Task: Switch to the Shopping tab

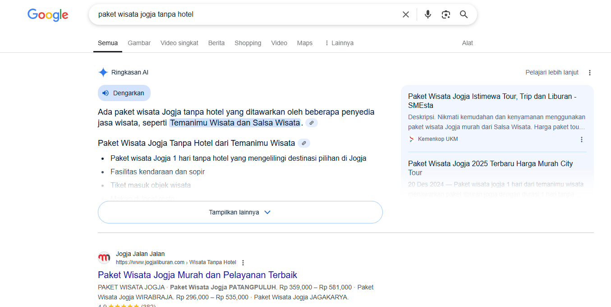Action: [x=248, y=43]
